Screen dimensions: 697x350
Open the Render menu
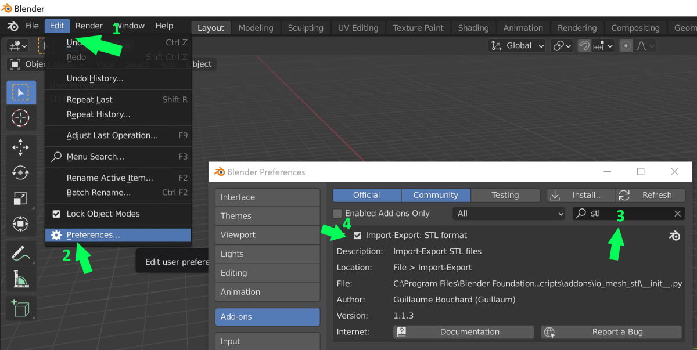pyautogui.click(x=89, y=26)
